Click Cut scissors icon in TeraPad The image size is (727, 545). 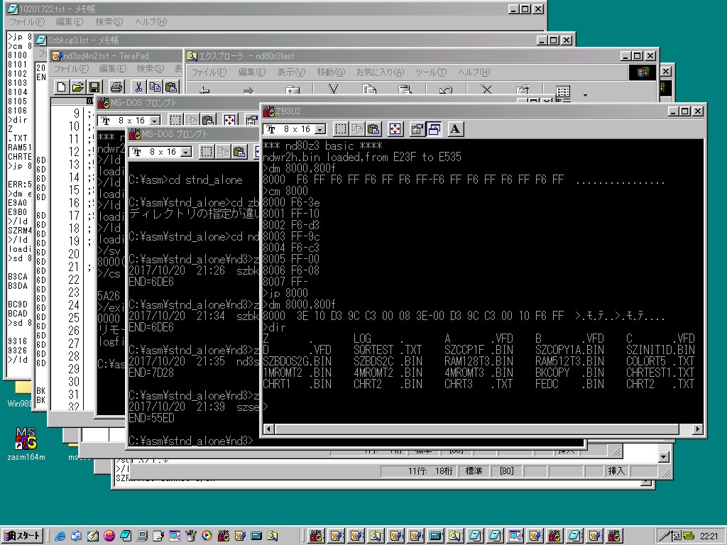click(x=138, y=87)
